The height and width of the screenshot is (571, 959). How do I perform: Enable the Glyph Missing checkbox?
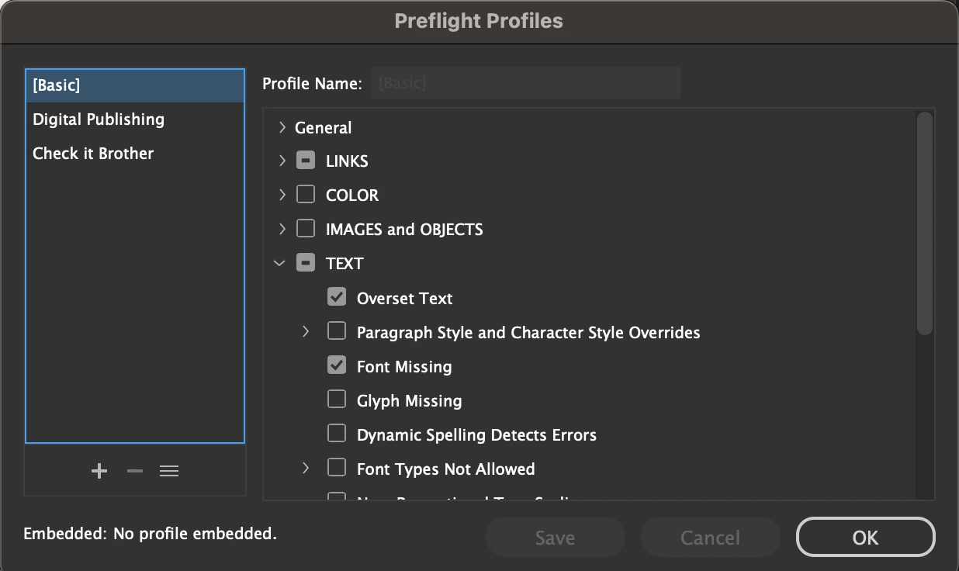coord(337,400)
